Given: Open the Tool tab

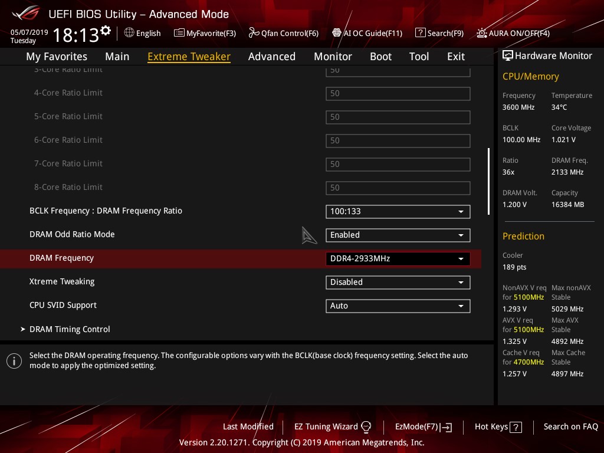Looking at the screenshot, I should click(419, 57).
